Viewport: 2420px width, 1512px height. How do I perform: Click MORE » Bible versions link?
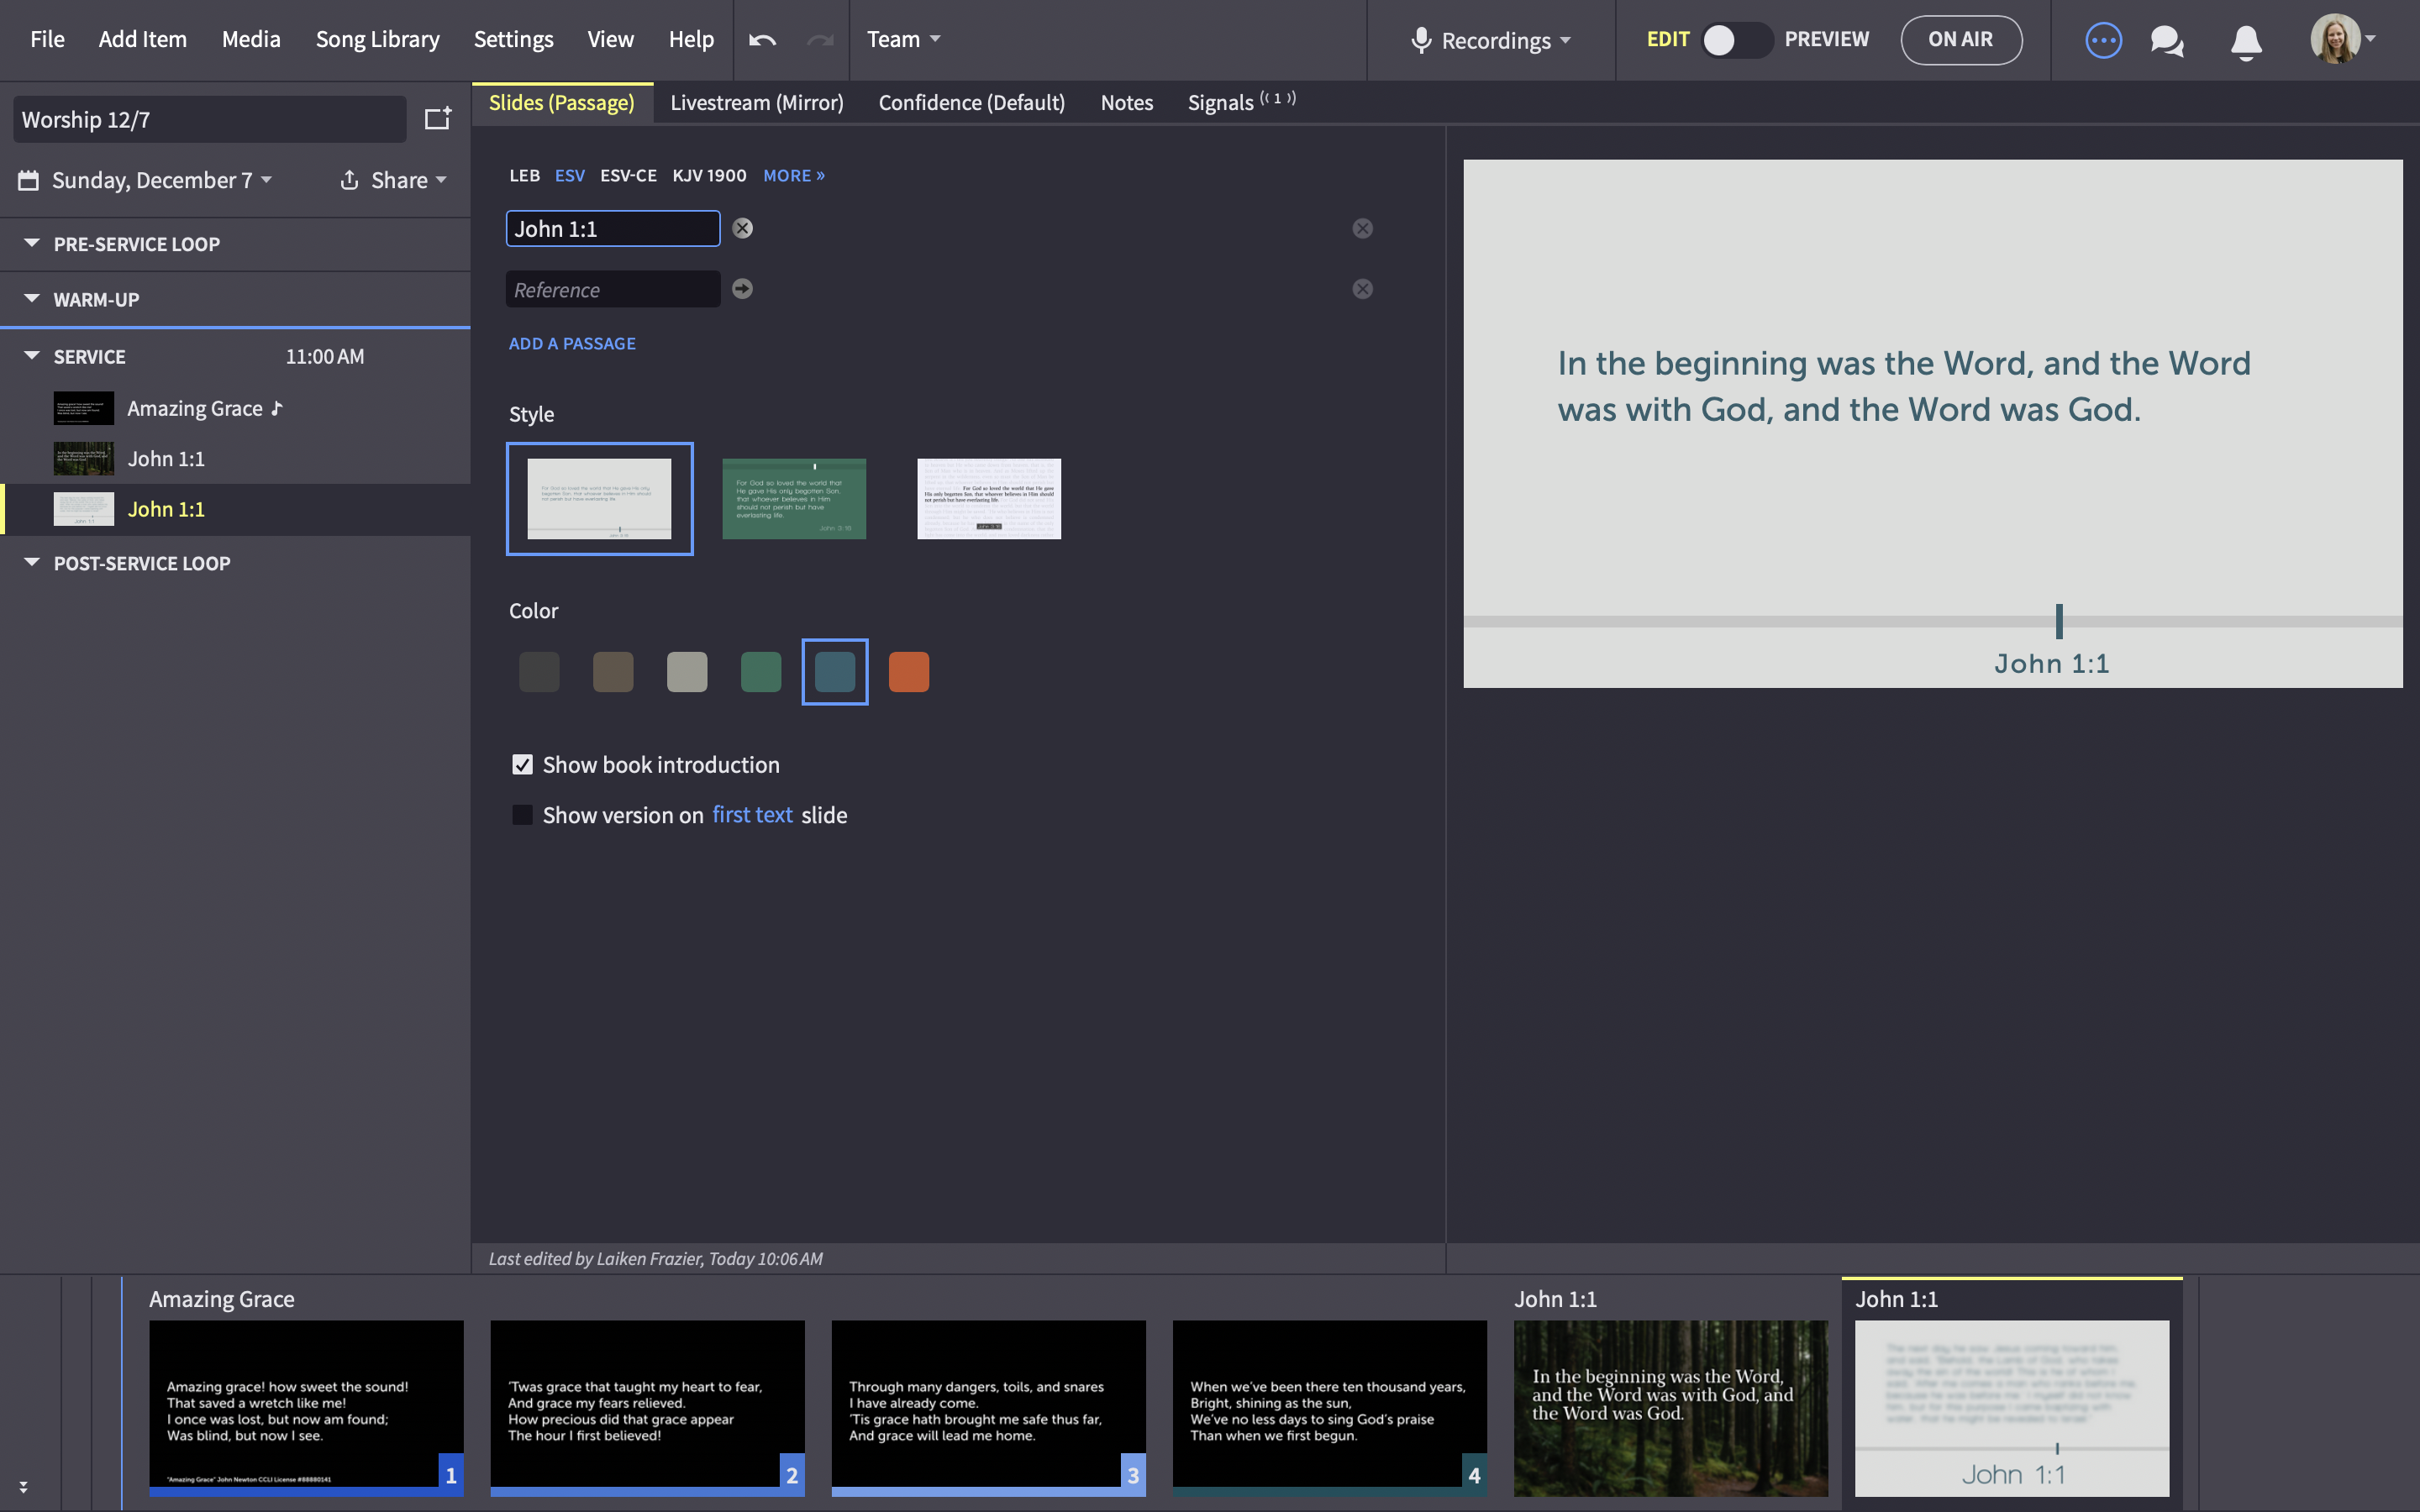[x=794, y=175]
